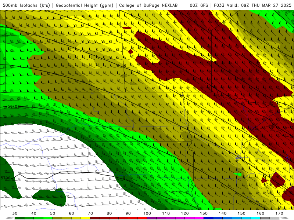Click the 130 label on the color scale
The height and width of the screenshot is (220, 294).
point(204,213)
